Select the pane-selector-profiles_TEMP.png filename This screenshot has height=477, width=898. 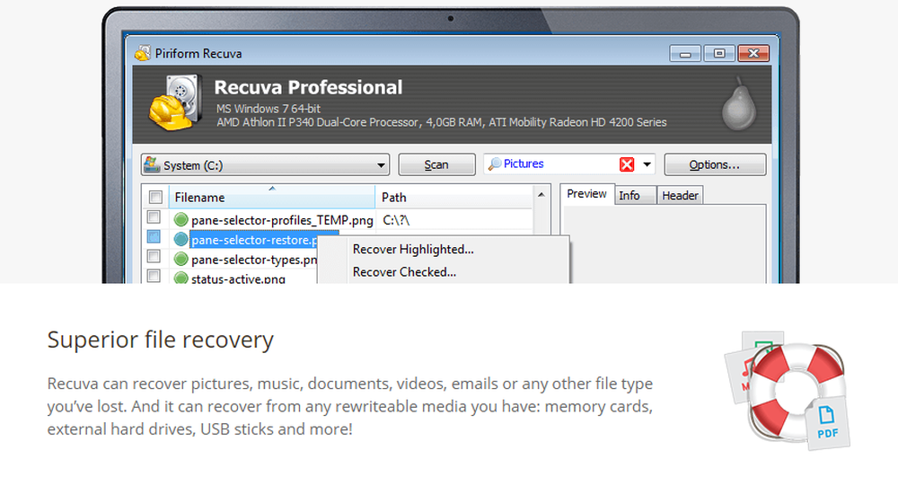tap(282, 220)
